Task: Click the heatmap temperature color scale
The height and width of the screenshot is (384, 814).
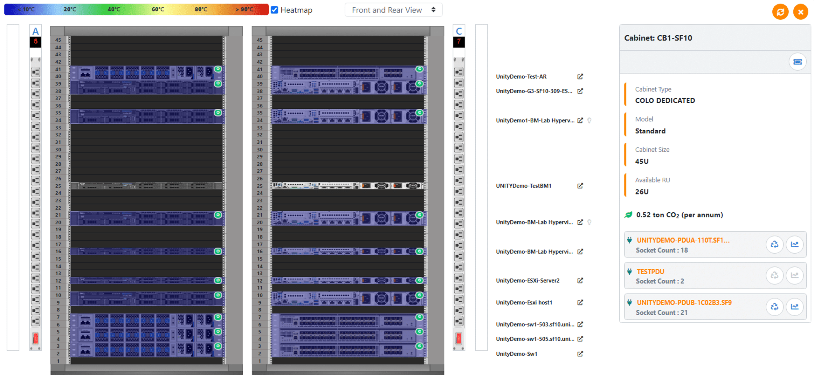Action: pos(136,9)
